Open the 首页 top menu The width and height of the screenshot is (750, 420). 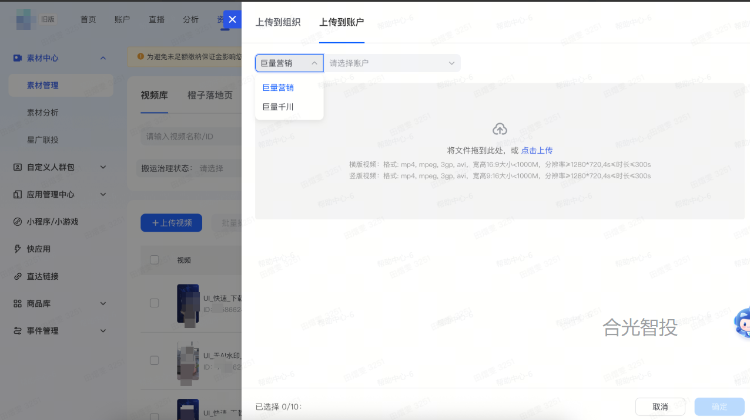88,19
